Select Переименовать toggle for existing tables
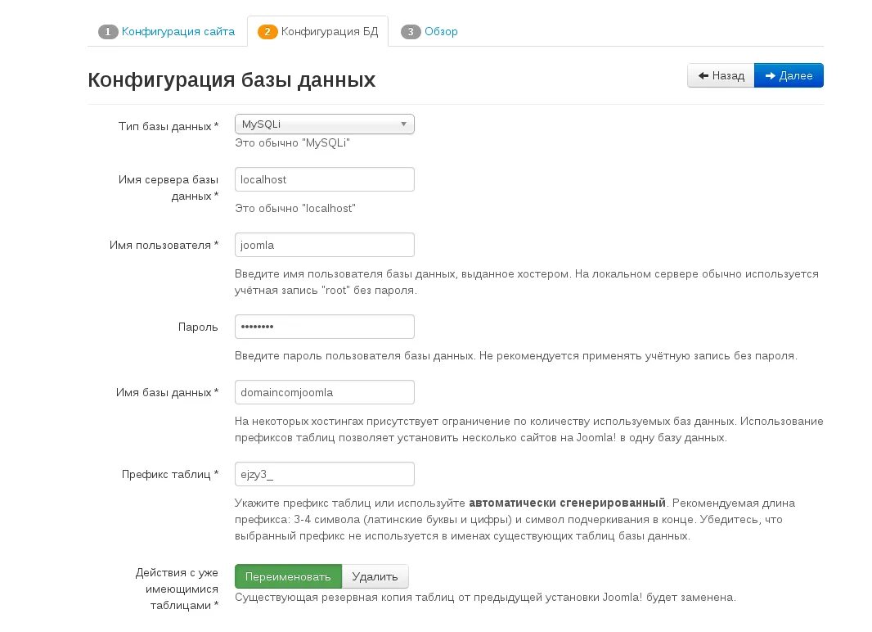 coord(288,576)
